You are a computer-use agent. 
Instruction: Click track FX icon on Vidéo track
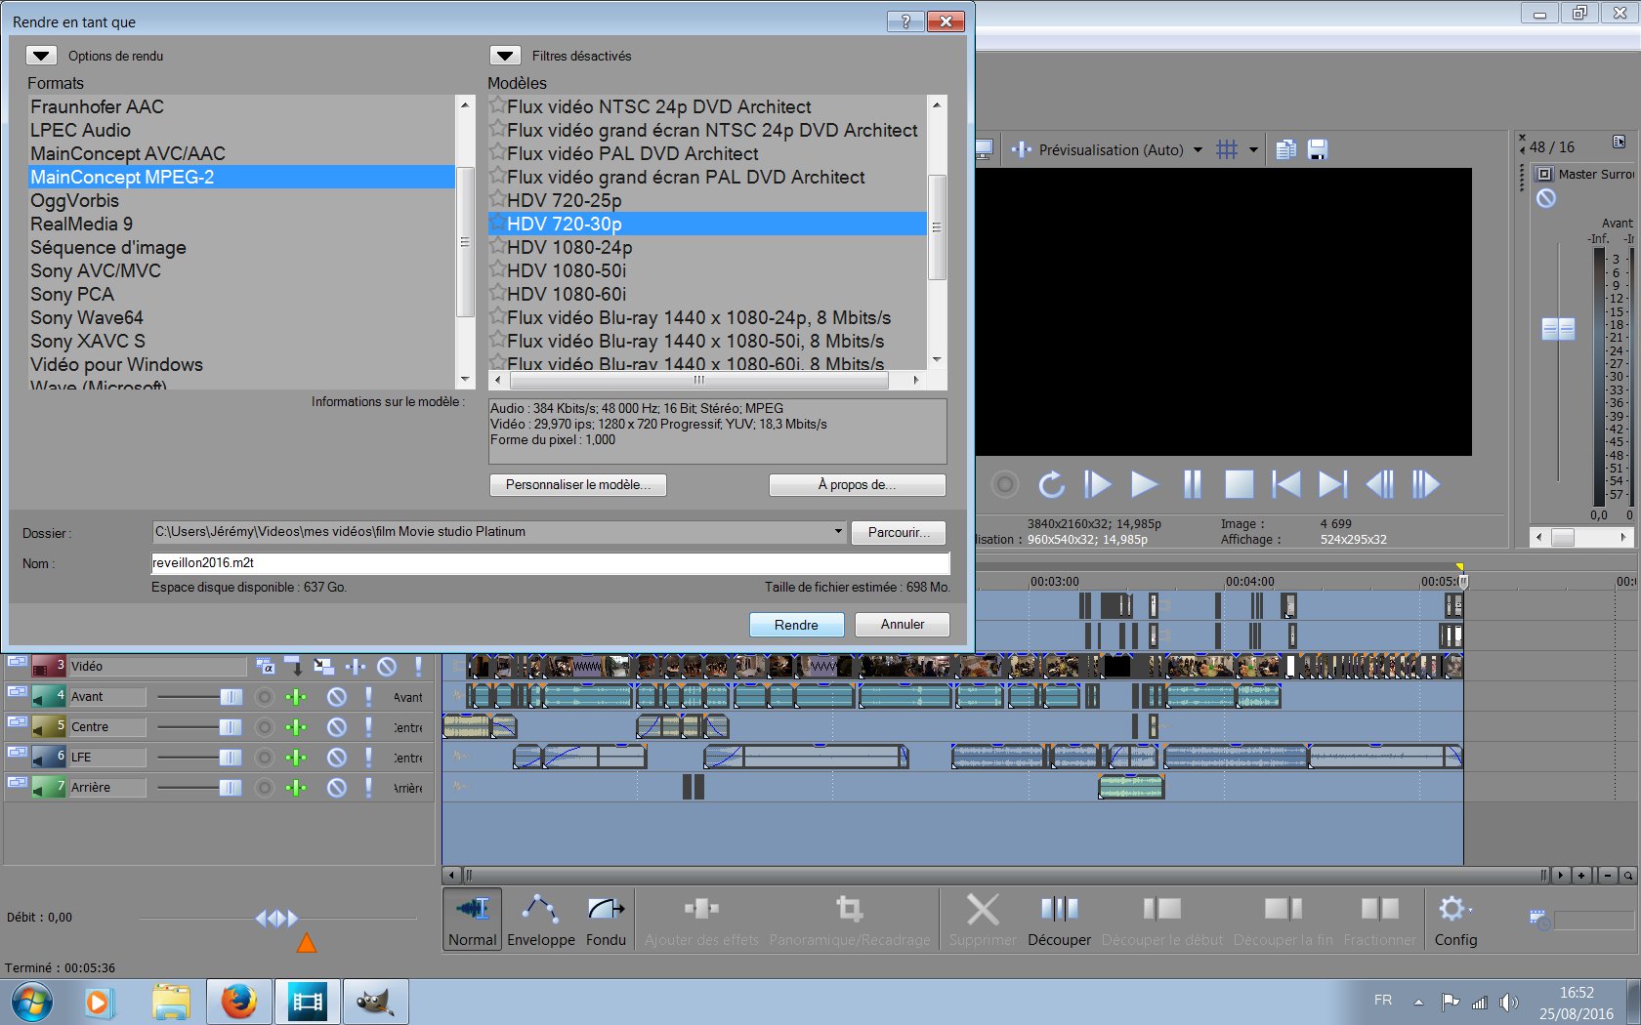point(355,667)
